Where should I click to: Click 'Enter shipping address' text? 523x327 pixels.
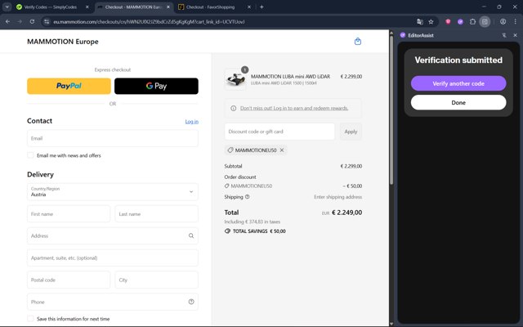(x=337, y=197)
